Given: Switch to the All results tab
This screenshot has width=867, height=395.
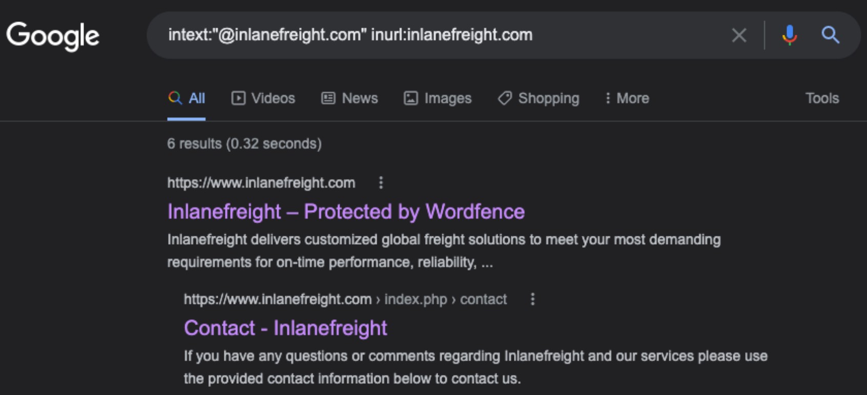Looking at the screenshot, I should coord(187,98).
